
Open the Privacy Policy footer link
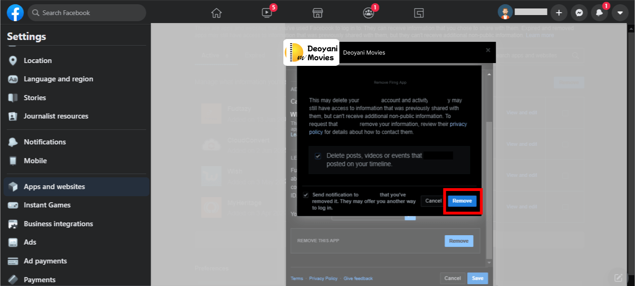[x=323, y=278]
